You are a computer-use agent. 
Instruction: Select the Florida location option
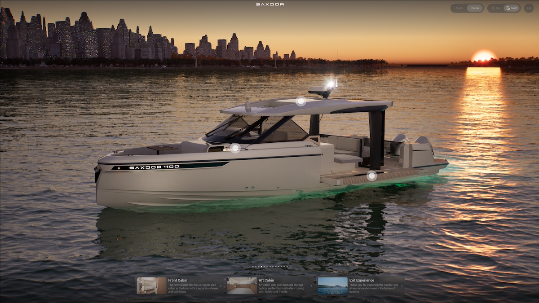point(474,8)
